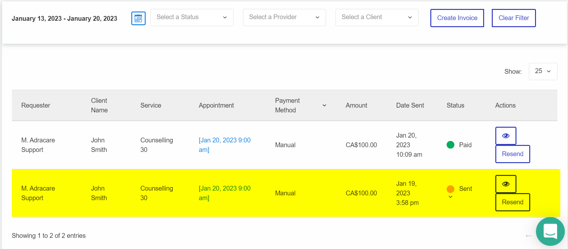Open the appointment link in first row

[x=224, y=145]
